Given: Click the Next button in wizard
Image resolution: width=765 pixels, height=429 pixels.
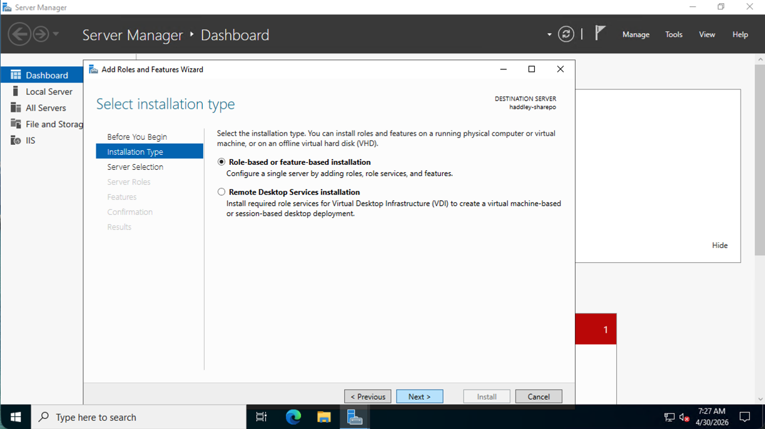Looking at the screenshot, I should click(420, 397).
